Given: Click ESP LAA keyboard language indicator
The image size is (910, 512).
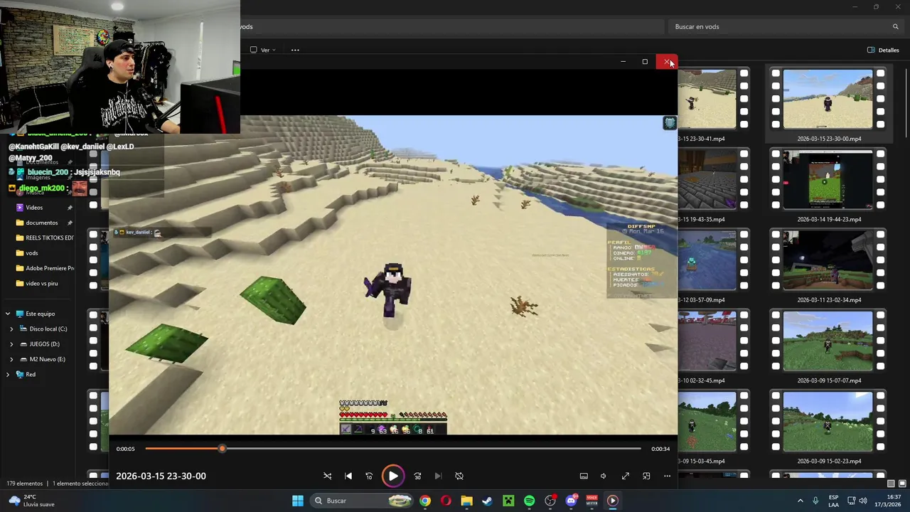Looking at the screenshot, I should (x=833, y=501).
